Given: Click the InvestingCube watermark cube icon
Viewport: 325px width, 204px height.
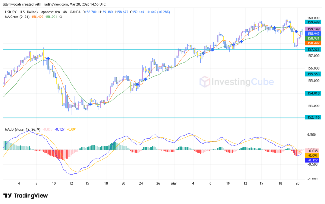Looking at the screenshot, I should [205, 82].
